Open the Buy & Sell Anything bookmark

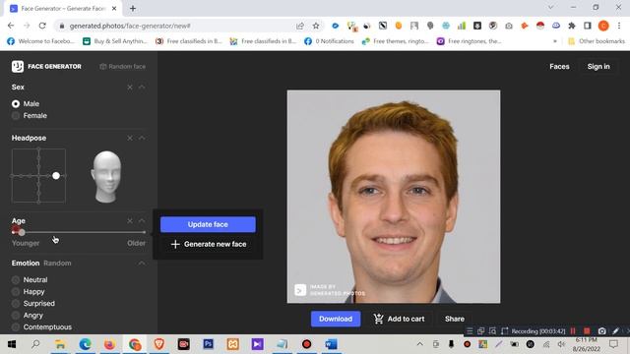115,41
